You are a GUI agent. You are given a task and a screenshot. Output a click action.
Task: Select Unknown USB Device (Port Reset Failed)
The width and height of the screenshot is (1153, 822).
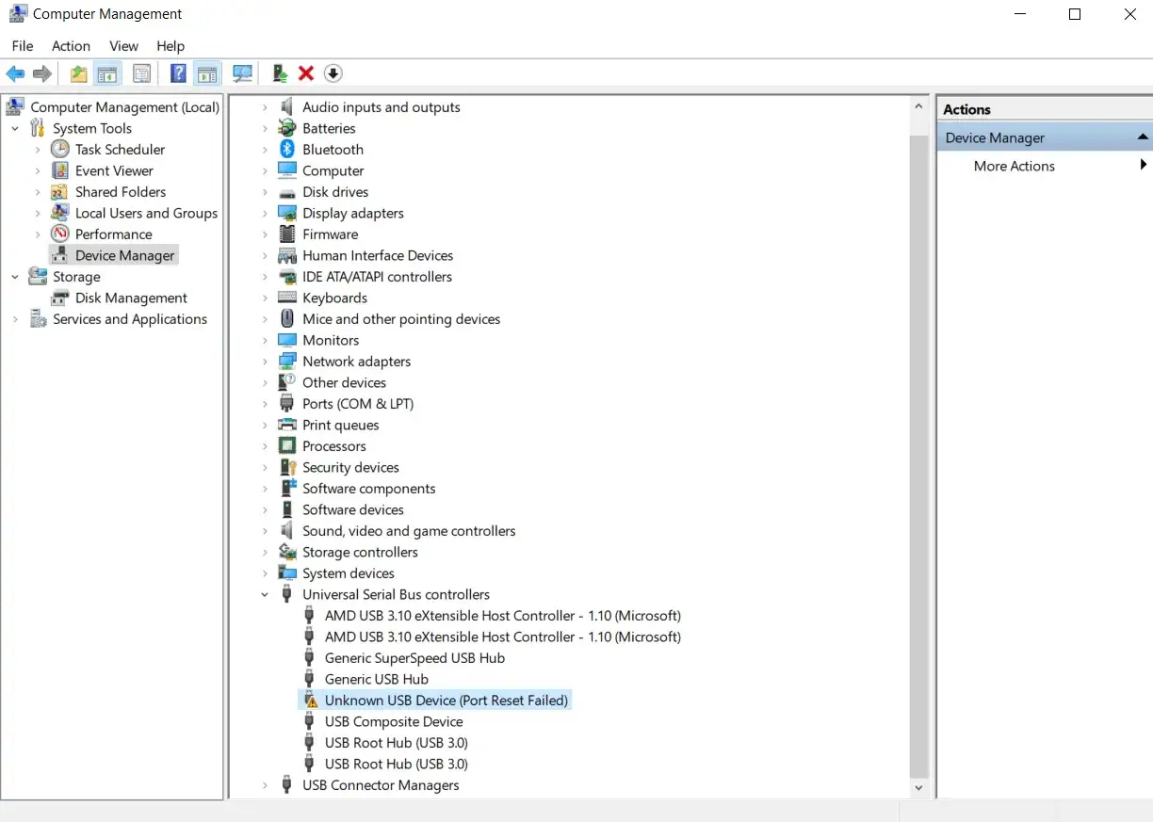[447, 701]
